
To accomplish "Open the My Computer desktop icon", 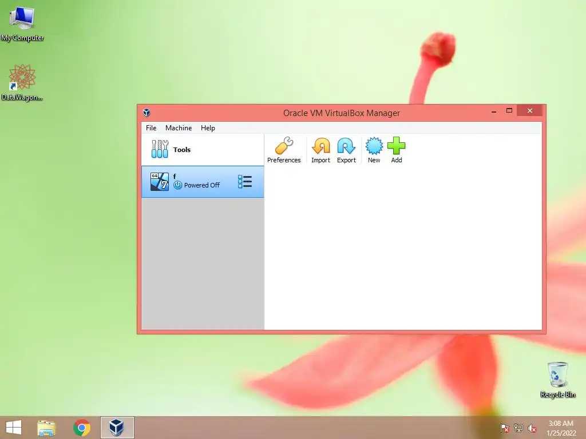I will tap(22, 23).
